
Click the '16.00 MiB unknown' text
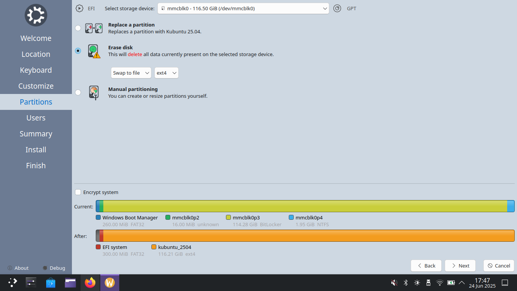(x=196, y=224)
